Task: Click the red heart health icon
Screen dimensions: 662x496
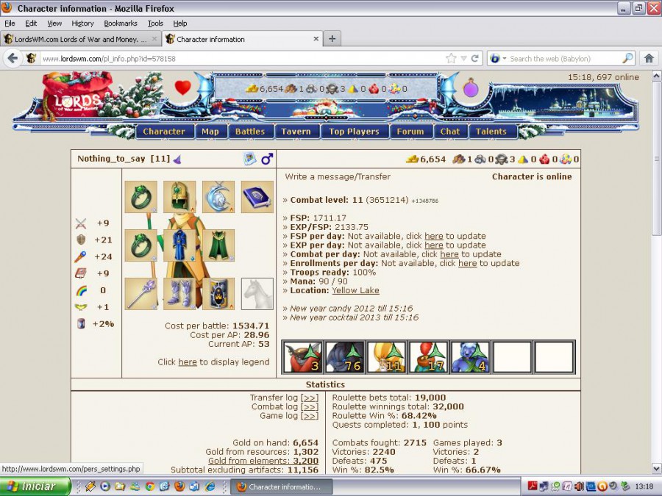Action: [183, 87]
